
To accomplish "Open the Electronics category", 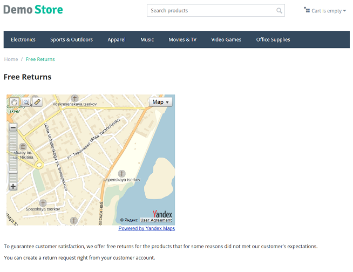I will tap(23, 39).
